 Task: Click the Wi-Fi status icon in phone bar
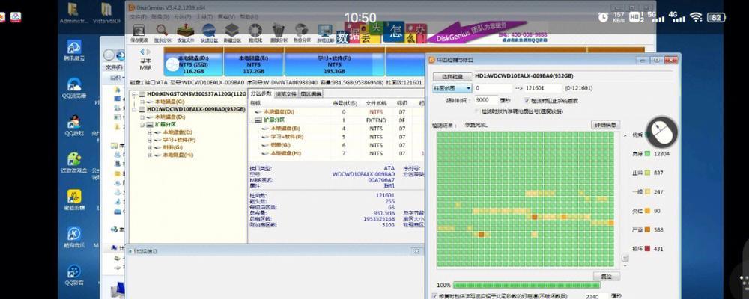point(696,17)
